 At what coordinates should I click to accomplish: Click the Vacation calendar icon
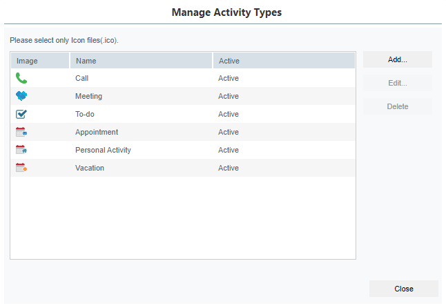click(21, 168)
